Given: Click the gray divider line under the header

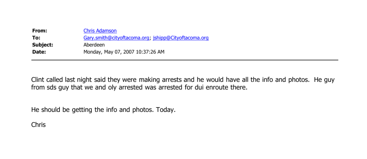Looking at the screenshot, I should 185,60.
